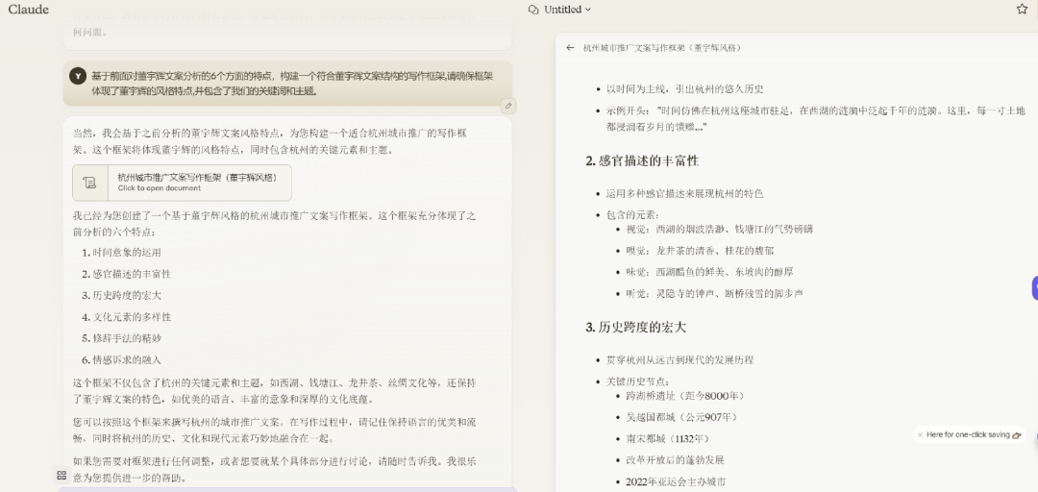Click bullet 运用多种感官描述来展现杭州的特色

(x=684, y=193)
